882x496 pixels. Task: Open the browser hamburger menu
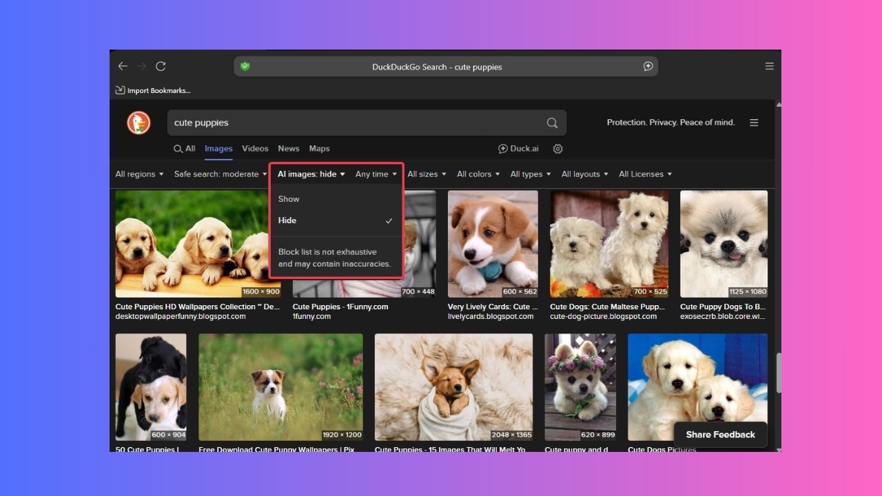(x=769, y=66)
